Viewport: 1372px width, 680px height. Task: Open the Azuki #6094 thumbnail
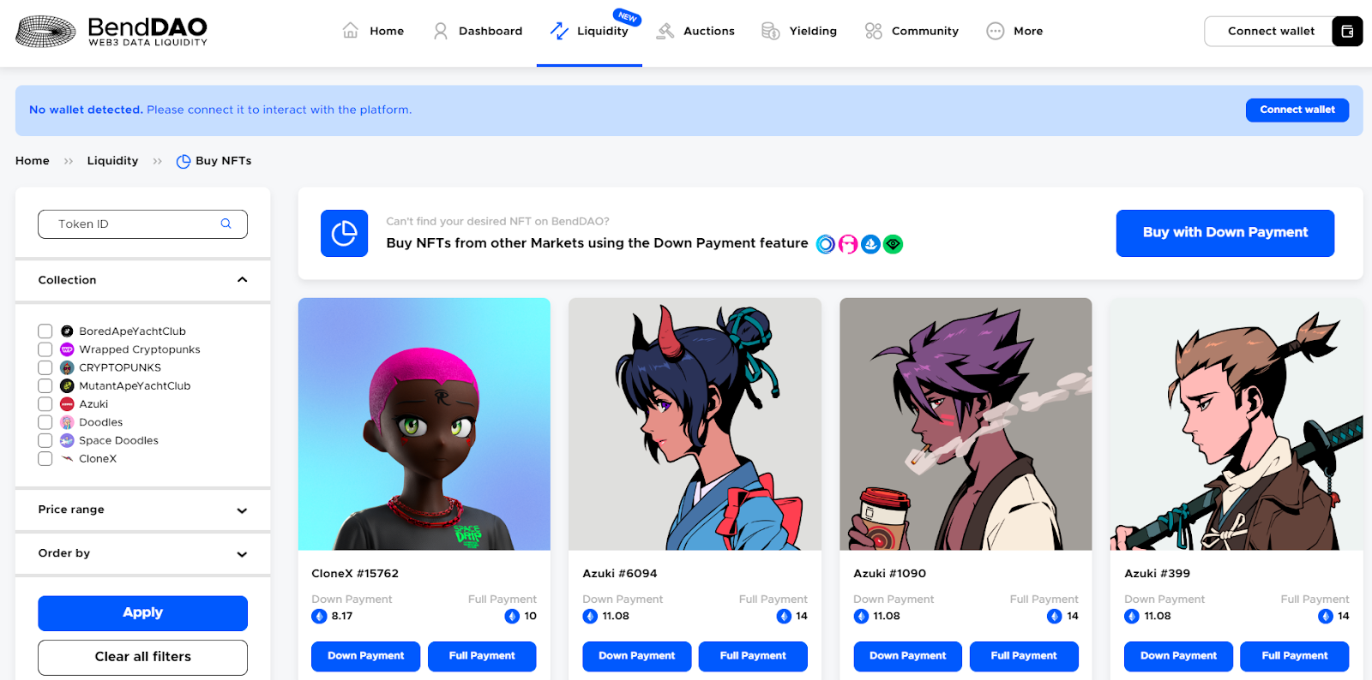click(695, 424)
